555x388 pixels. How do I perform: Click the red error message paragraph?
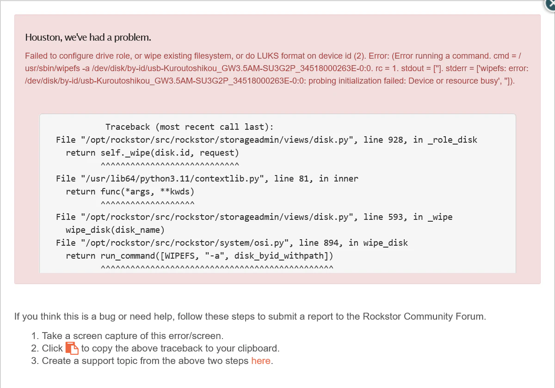point(277,68)
